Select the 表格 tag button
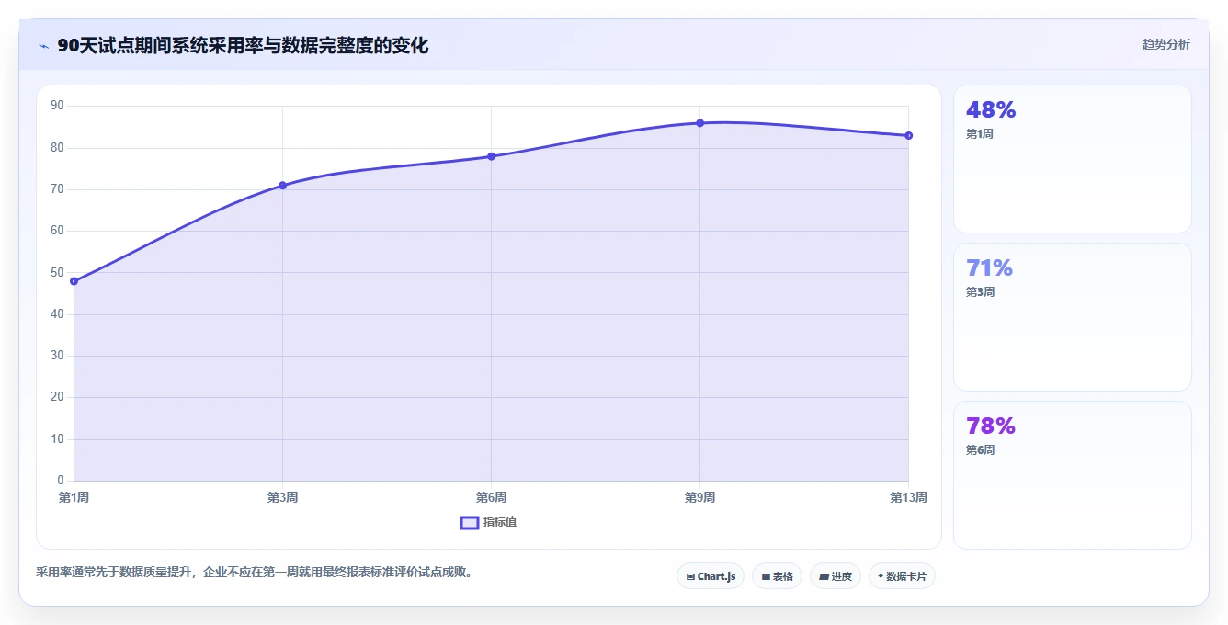This screenshot has width=1228, height=625. coord(777,576)
